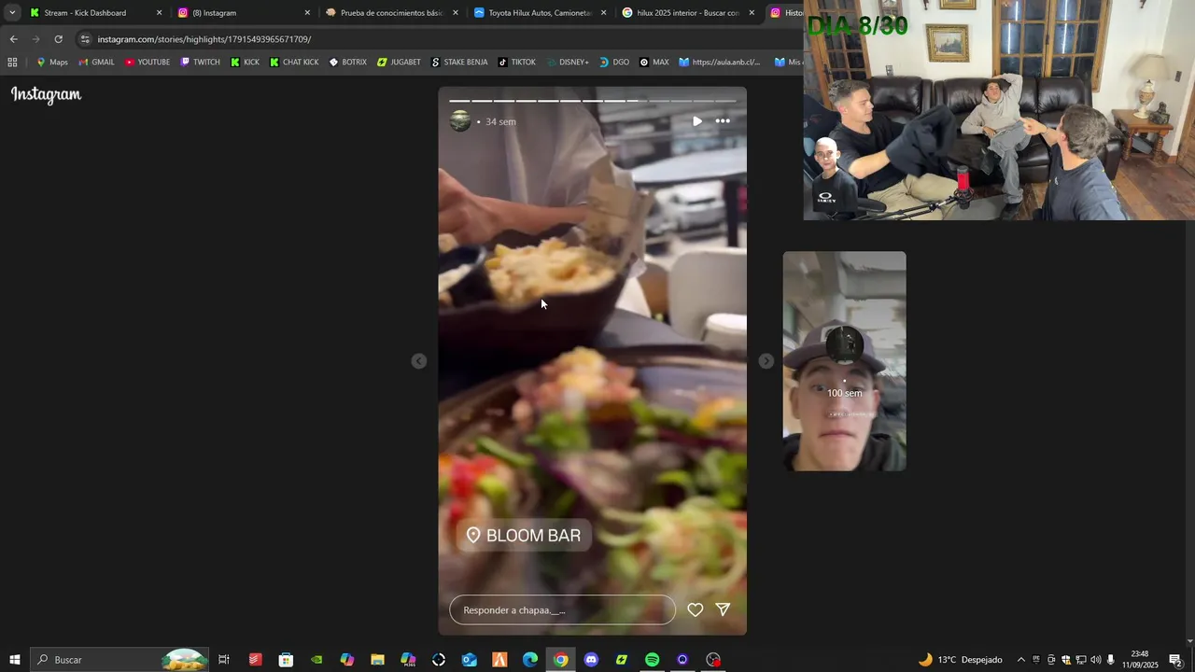The width and height of the screenshot is (1195, 672).
Task: Switch to the Prueba de conocimientos tab
Action: pyautogui.click(x=391, y=13)
